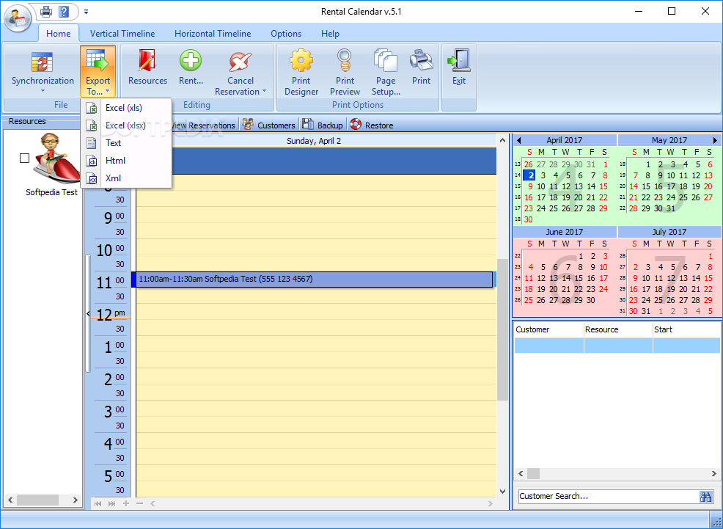Click the minus icon below the schedule
The height and width of the screenshot is (529, 723).
(x=140, y=503)
